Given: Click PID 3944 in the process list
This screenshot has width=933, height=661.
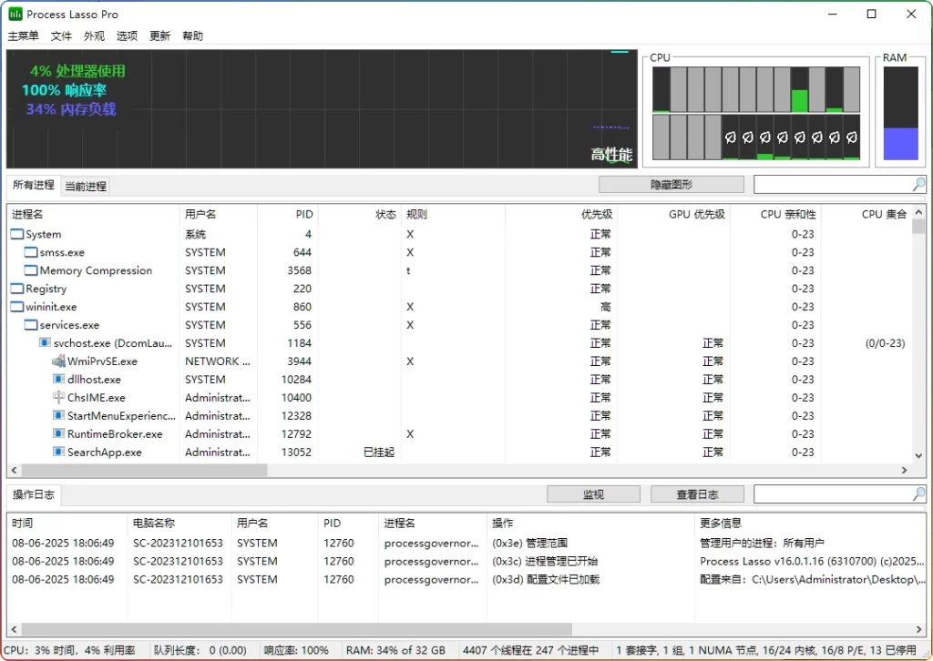Looking at the screenshot, I should 299,361.
